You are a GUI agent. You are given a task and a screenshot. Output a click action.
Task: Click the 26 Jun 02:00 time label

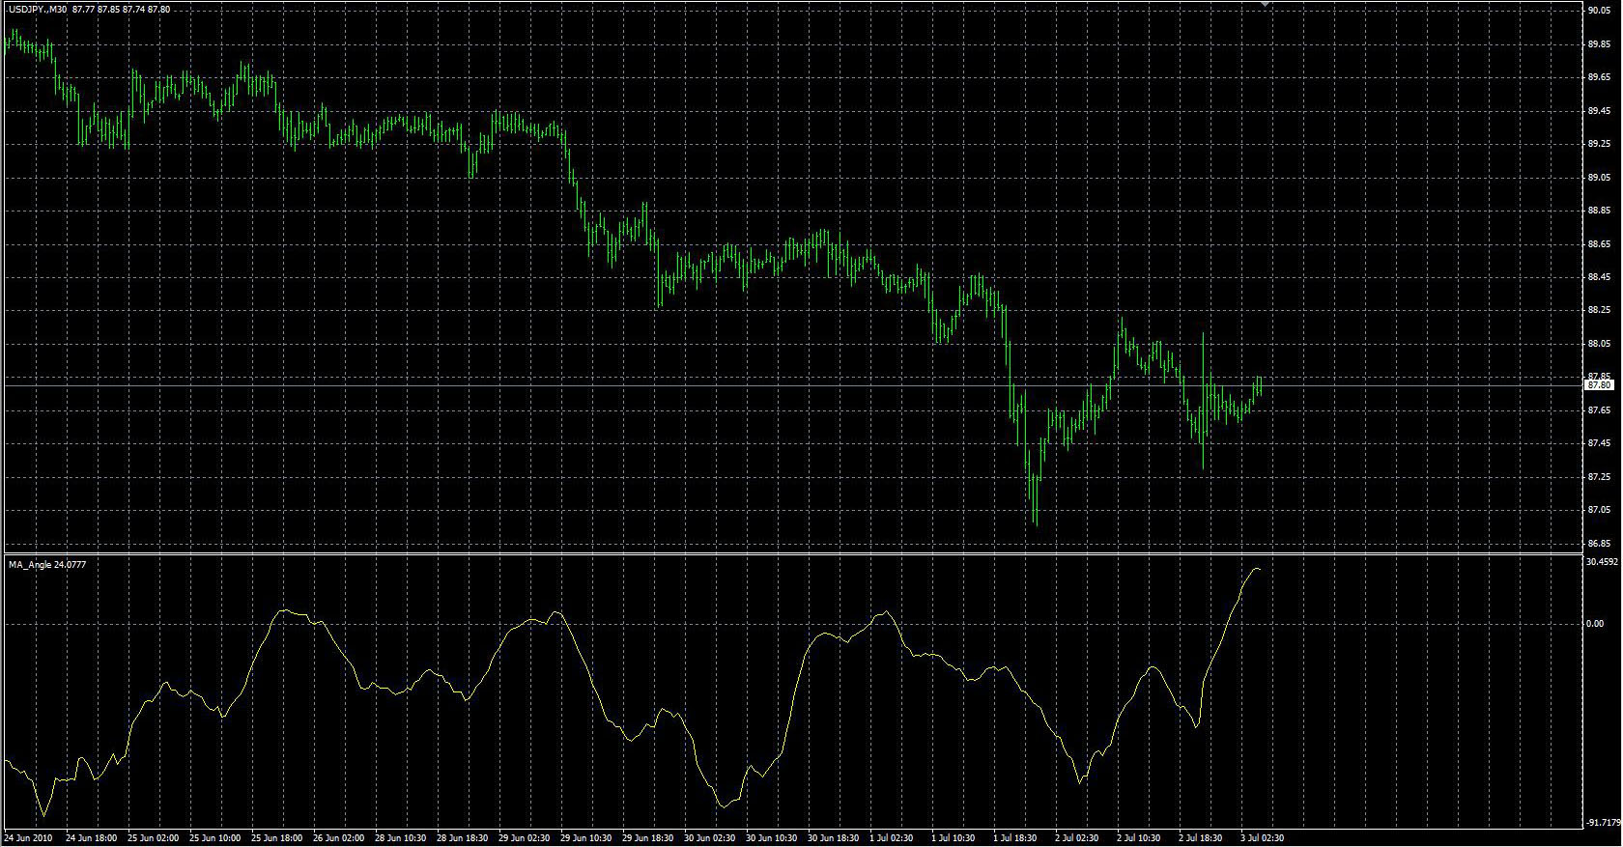338,838
